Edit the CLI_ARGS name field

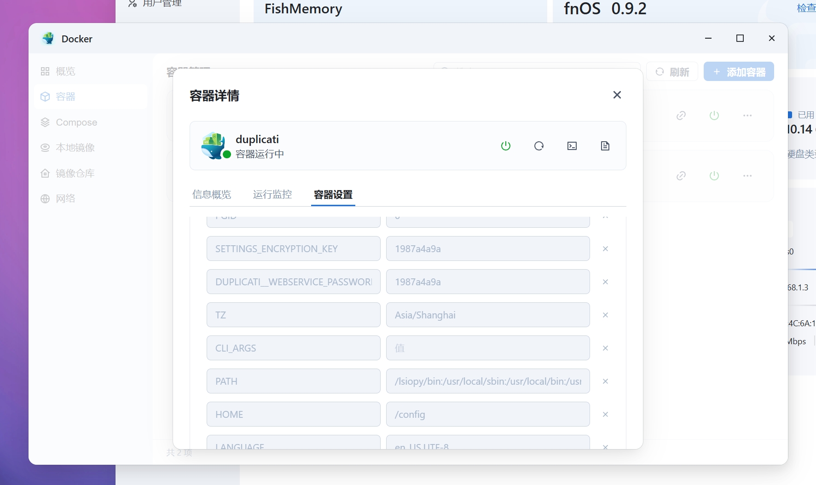coord(294,348)
